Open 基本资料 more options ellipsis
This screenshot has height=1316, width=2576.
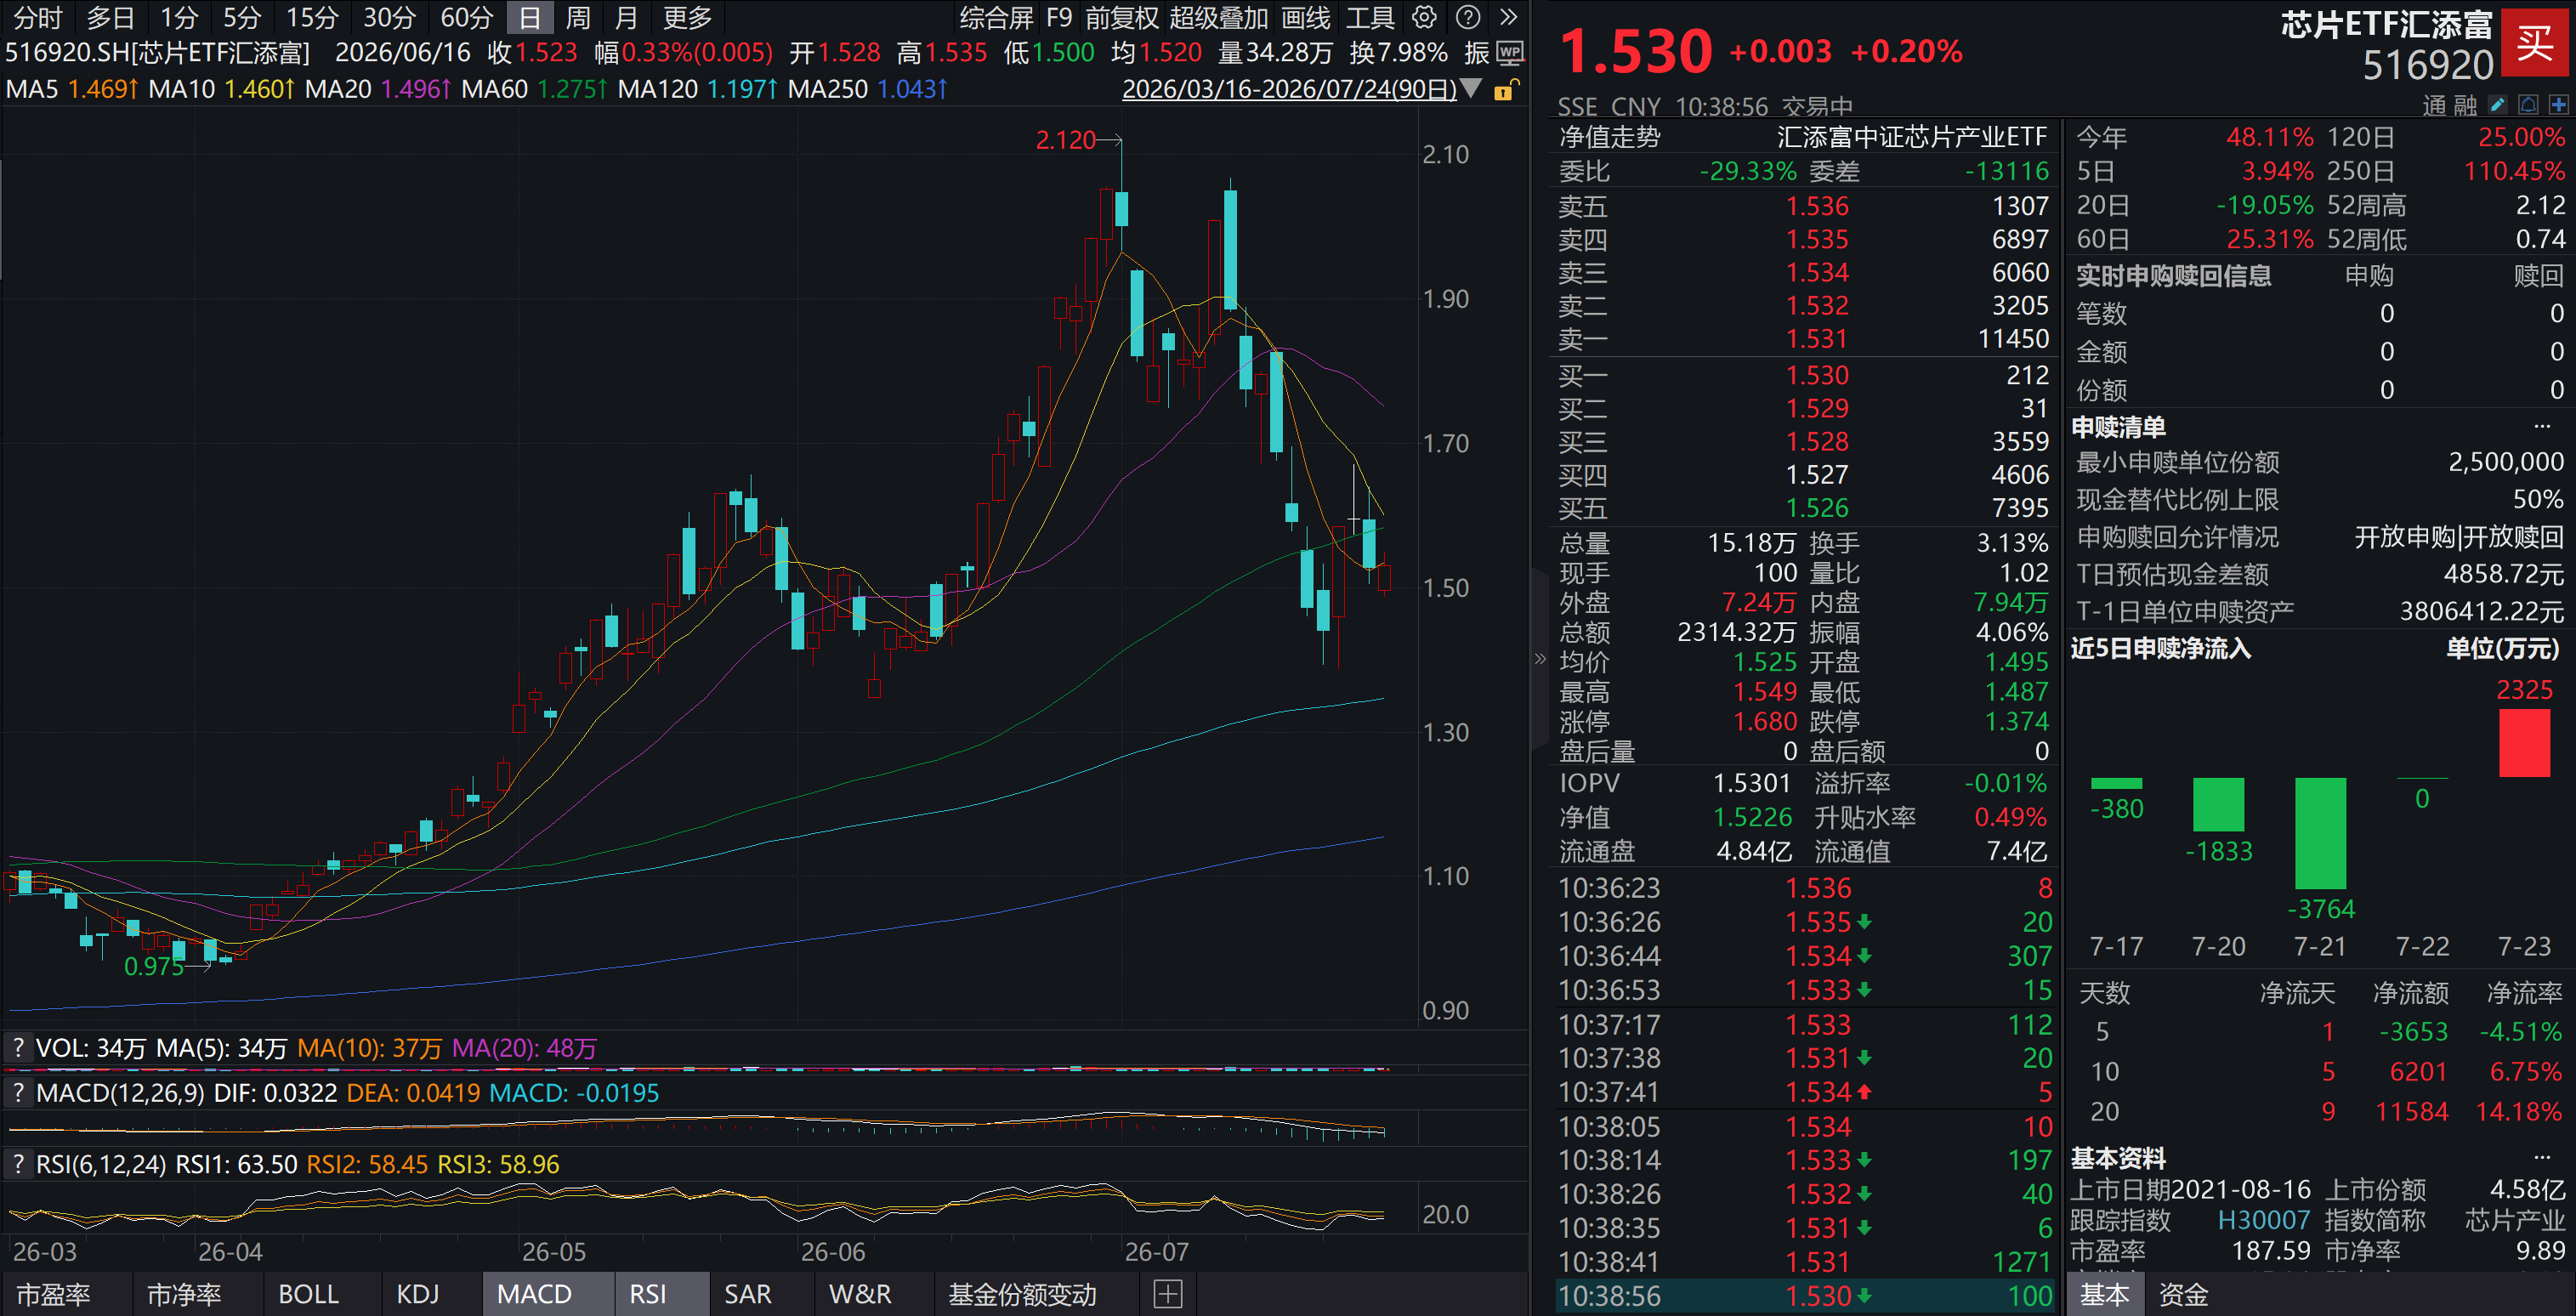click(2542, 1158)
